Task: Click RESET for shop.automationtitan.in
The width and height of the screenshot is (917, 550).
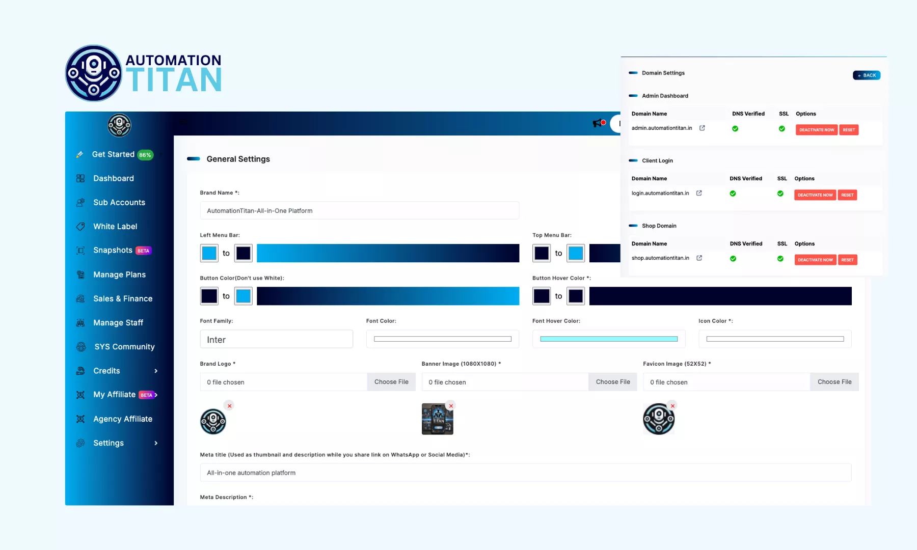Action: pyautogui.click(x=847, y=260)
